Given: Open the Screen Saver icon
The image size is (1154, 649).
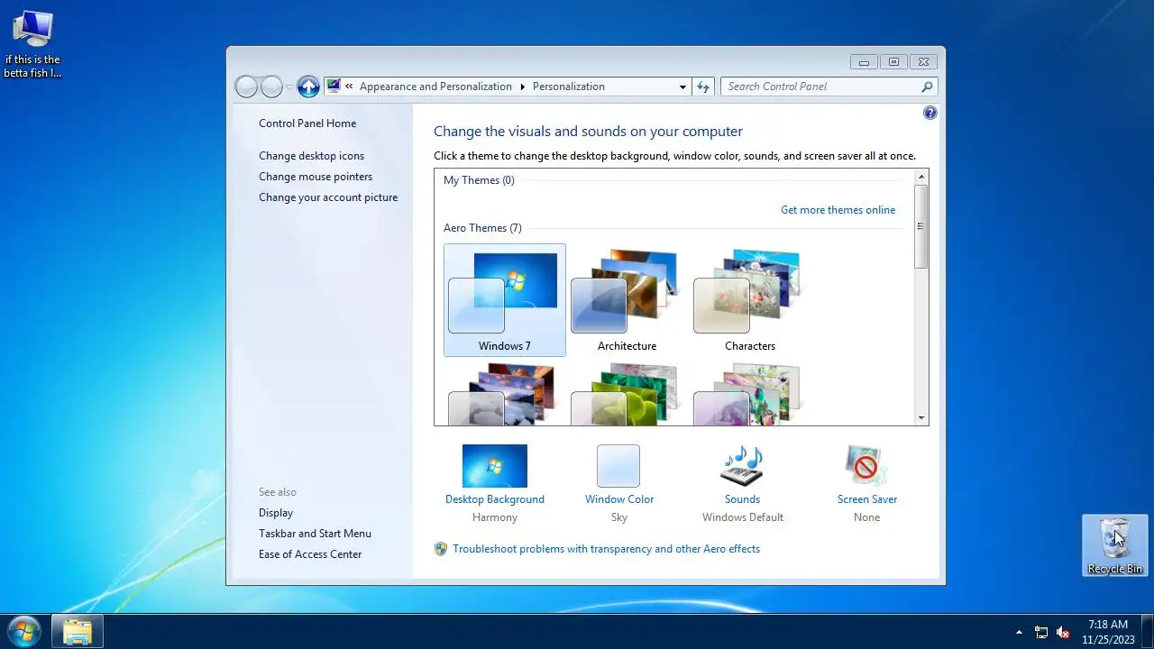Looking at the screenshot, I should (866, 466).
